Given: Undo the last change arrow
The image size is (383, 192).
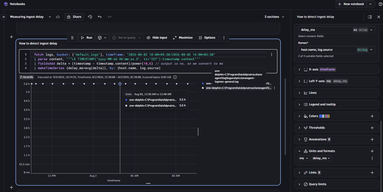Looking at the screenshot, I should tap(100, 17).
